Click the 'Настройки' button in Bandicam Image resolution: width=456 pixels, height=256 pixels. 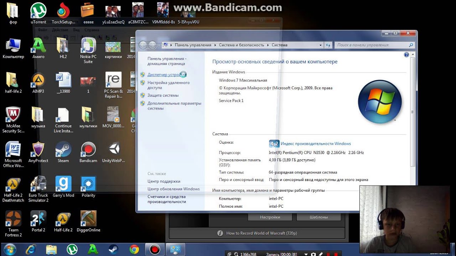pyautogui.click(x=270, y=217)
